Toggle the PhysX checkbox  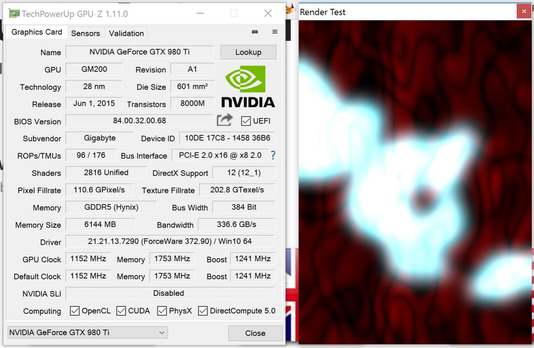coord(162,311)
